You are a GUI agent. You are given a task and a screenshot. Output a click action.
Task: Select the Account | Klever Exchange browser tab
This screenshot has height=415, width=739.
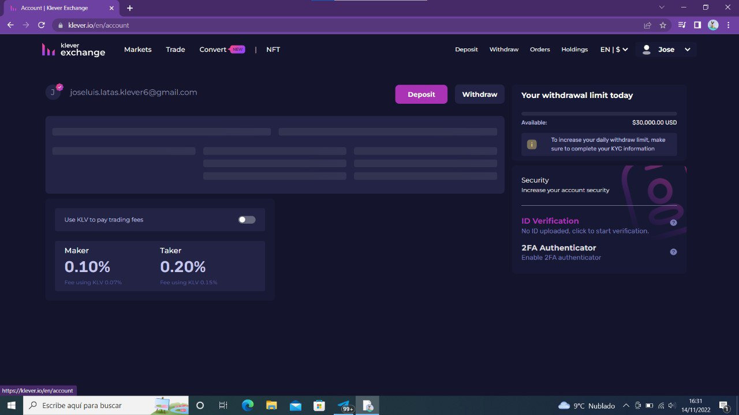coord(60,8)
